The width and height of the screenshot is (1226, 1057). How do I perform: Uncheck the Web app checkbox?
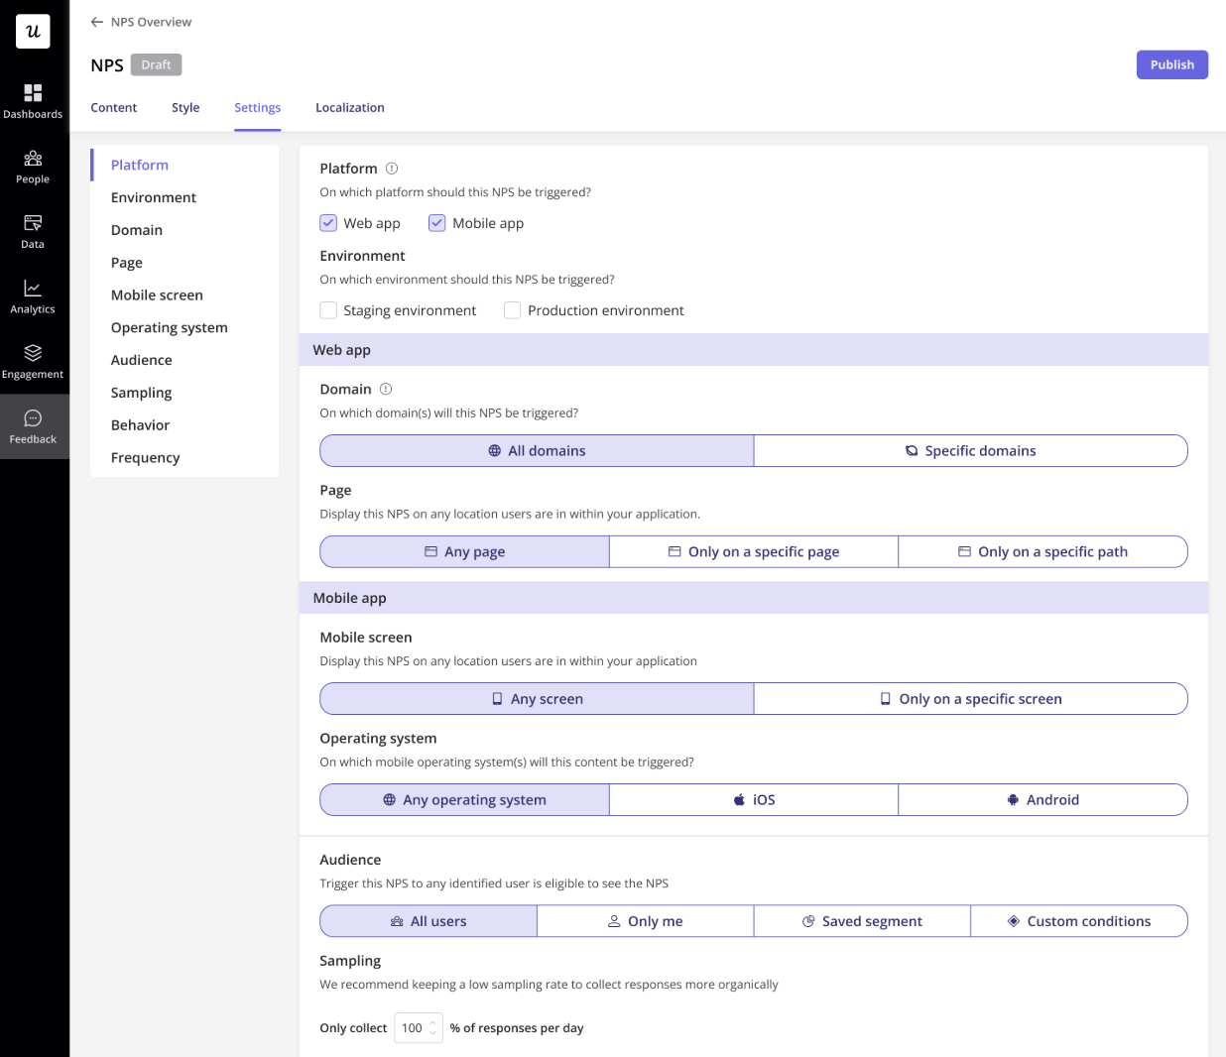[328, 223]
